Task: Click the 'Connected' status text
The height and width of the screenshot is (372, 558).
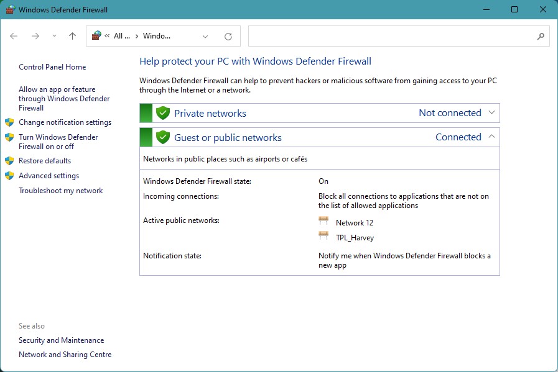Action: pos(458,137)
